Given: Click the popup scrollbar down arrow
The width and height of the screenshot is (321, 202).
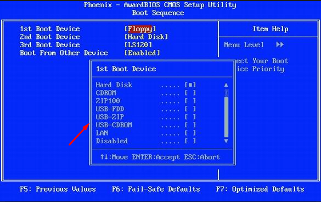Looking at the screenshot, I should point(226,141).
